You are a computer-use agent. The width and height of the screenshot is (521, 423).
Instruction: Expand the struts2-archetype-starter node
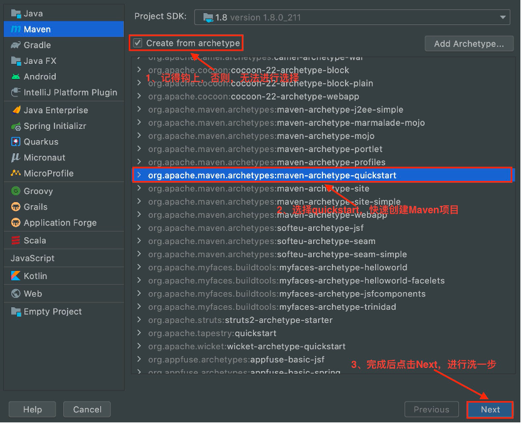(139, 320)
